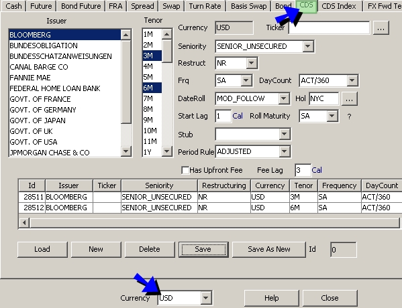402x308 pixels.
Task: Click the Tenor column header in table
Action: 303,185
